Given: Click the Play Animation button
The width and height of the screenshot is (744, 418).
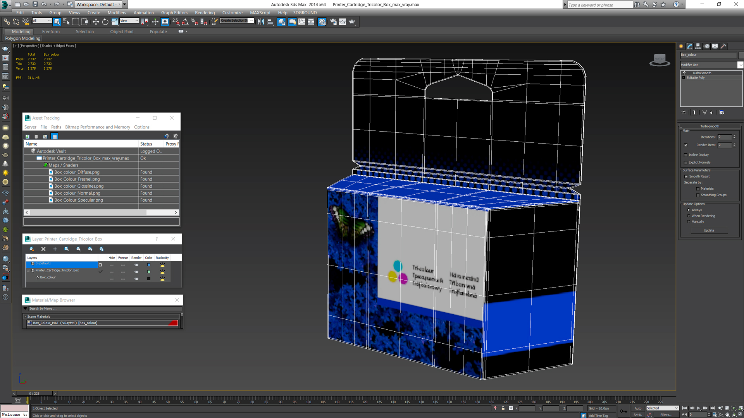Looking at the screenshot, I should tap(698, 408).
